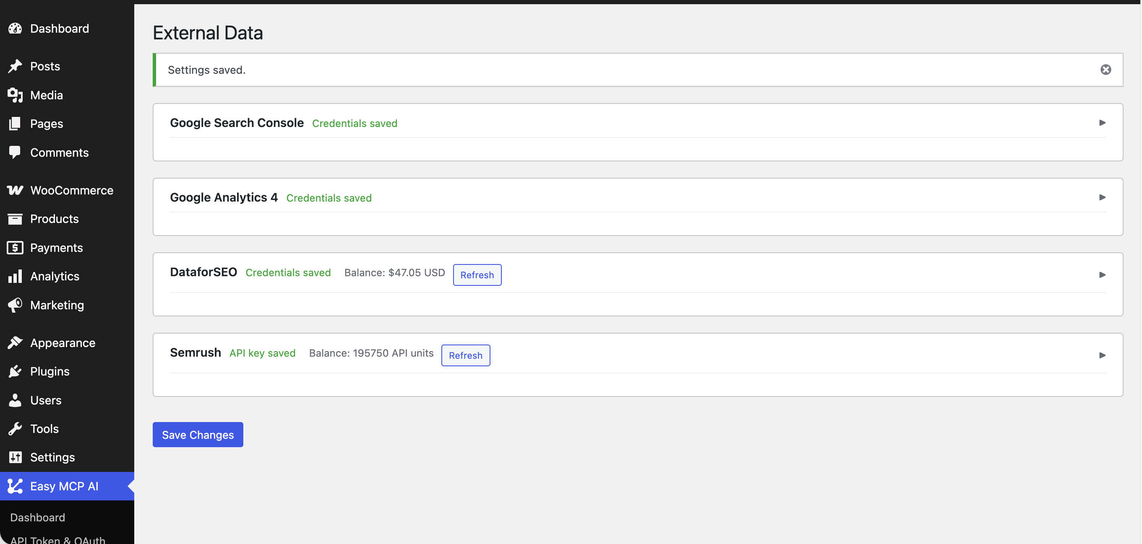Click the Semrush heading
The height and width of the screenshot is (544, 1142).
point(196,352)
